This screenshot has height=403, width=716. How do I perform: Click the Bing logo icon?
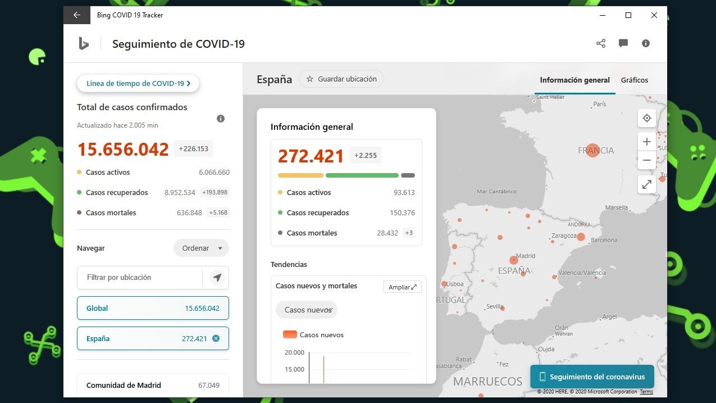(x=84, y=43)
